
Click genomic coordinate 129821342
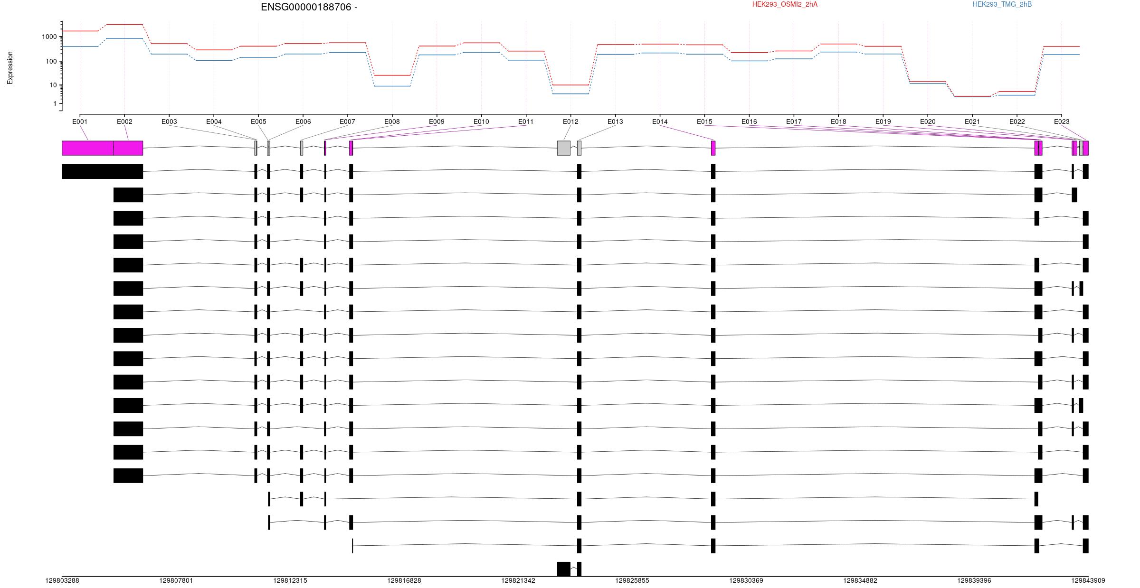point(518,580)
